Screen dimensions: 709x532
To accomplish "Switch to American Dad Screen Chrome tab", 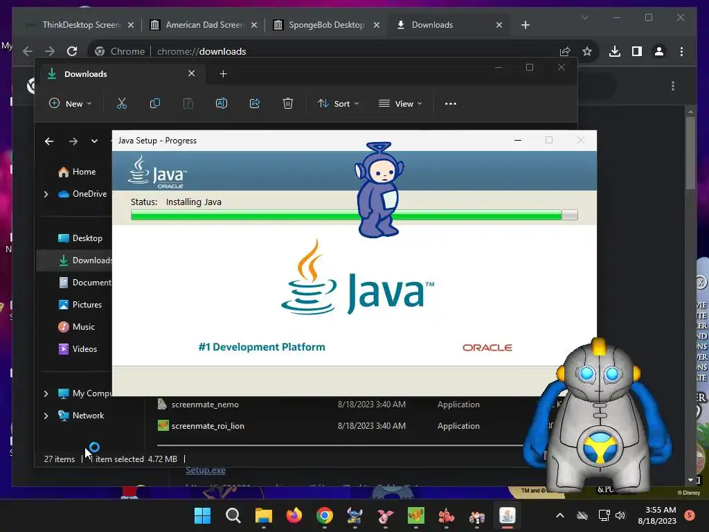I will (204, 25).
